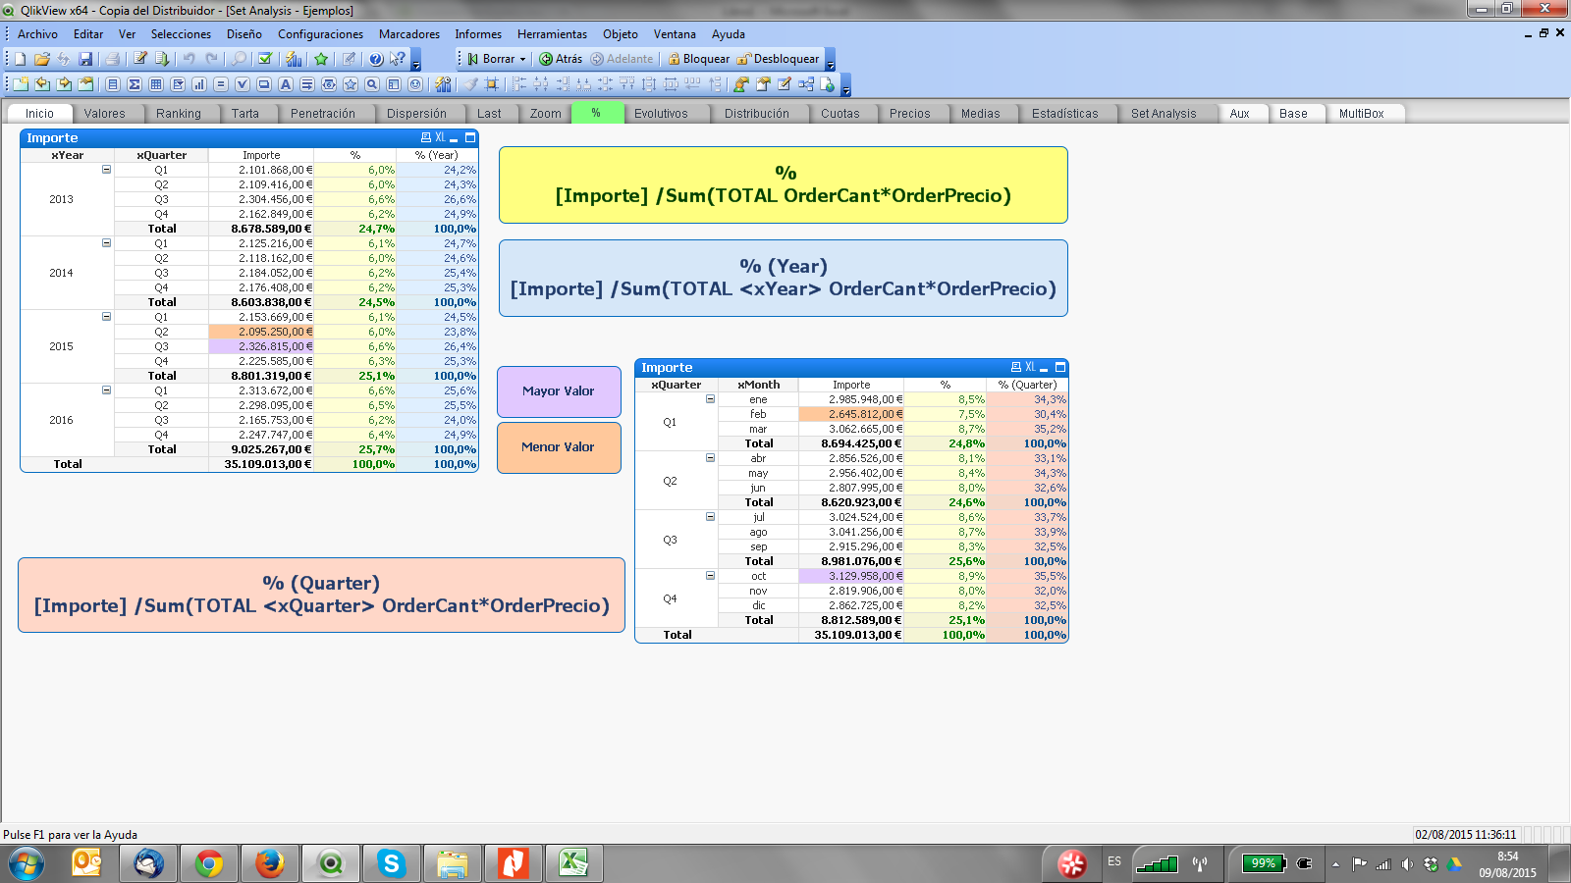Click the xYear column header
The width and height of the screenshot is (1571, 883).
67,155
